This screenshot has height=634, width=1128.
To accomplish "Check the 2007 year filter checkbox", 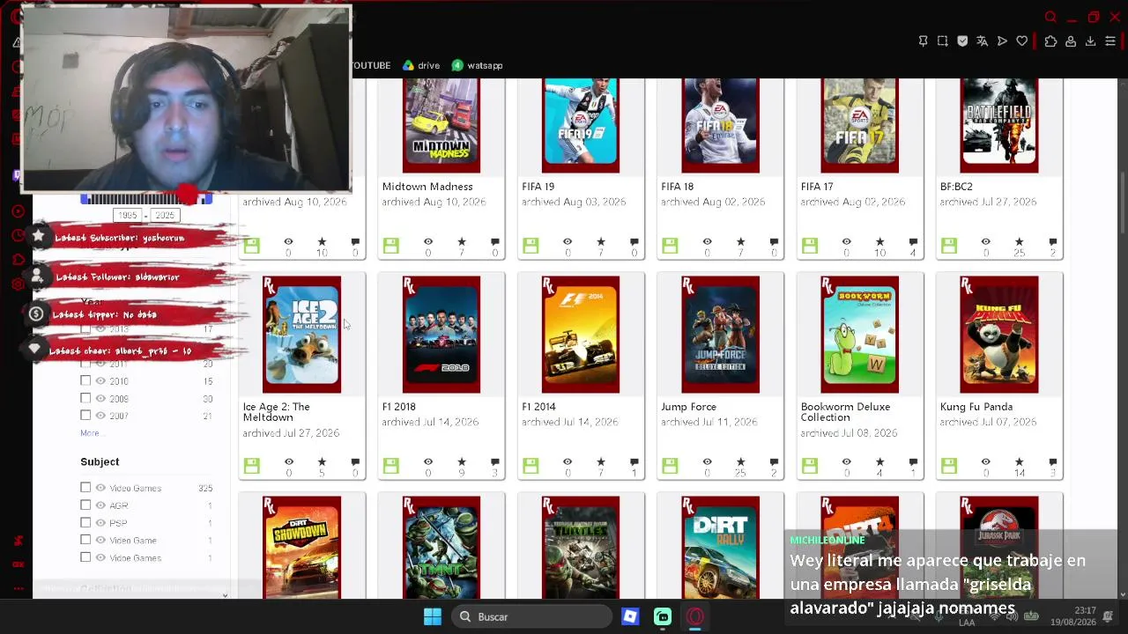I will point(85,415).
